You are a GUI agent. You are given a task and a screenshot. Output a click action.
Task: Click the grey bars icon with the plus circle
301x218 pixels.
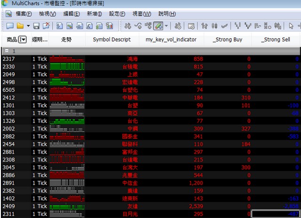pyautogui.click(x=178, y=26)
